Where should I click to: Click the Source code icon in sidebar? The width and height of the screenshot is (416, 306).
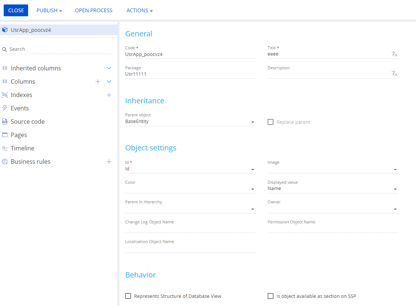pos(5,122)
